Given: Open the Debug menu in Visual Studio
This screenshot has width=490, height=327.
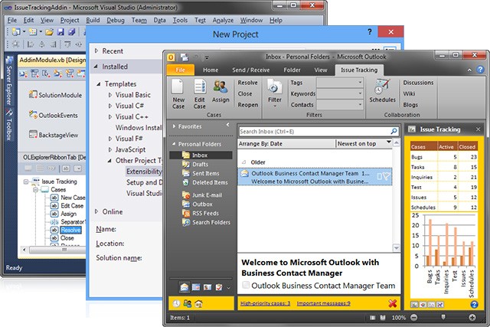Looking at the screenshot, I should 116,21.
